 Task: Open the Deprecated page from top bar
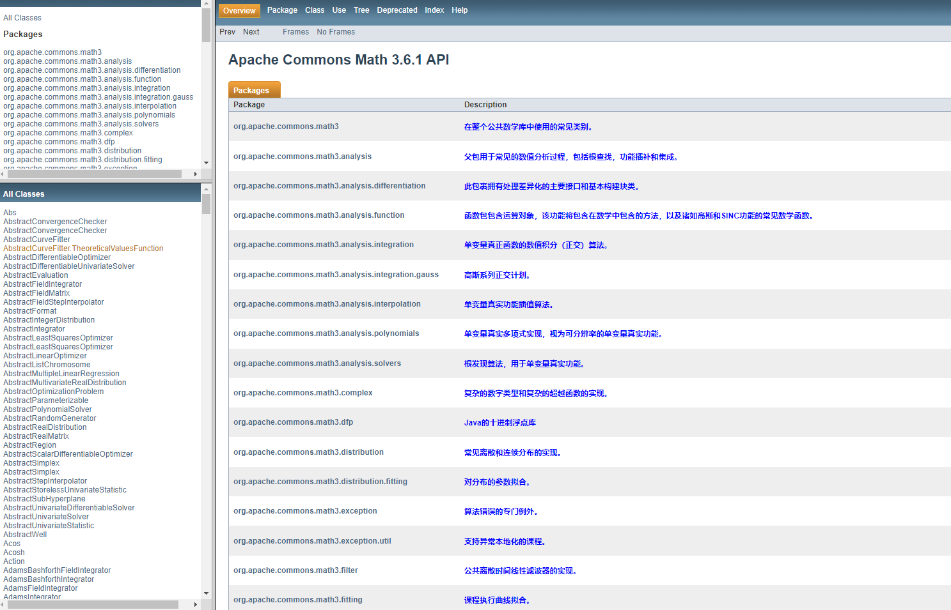tap(397, 10)
